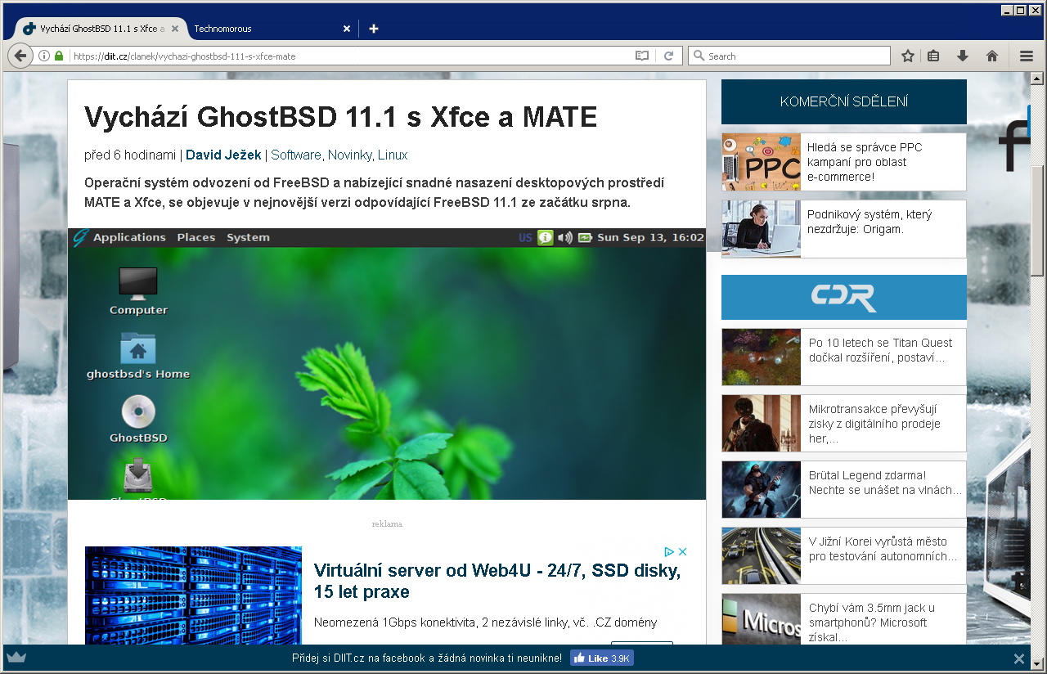Click the AdChoices icon on the ad

pyautogui.click(x=669, y=552)
